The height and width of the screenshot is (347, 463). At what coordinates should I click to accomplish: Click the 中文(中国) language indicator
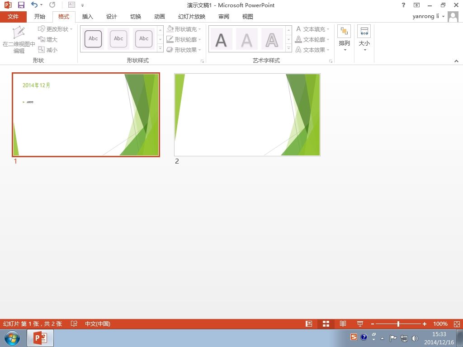[x=98, y=324]
